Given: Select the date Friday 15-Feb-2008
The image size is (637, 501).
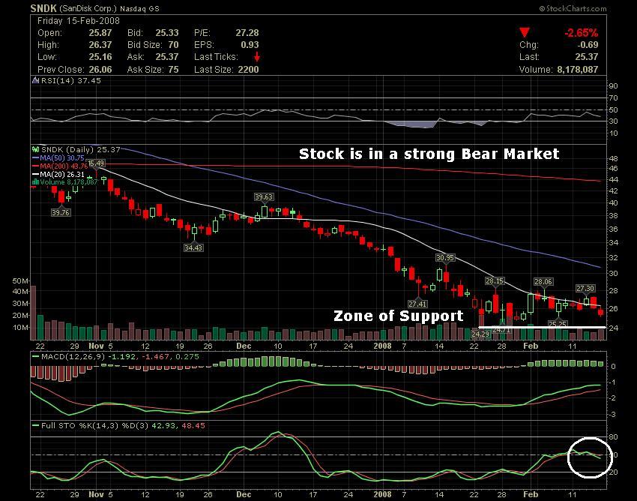Looking at the screenshot, I should [x=79, y=21].
